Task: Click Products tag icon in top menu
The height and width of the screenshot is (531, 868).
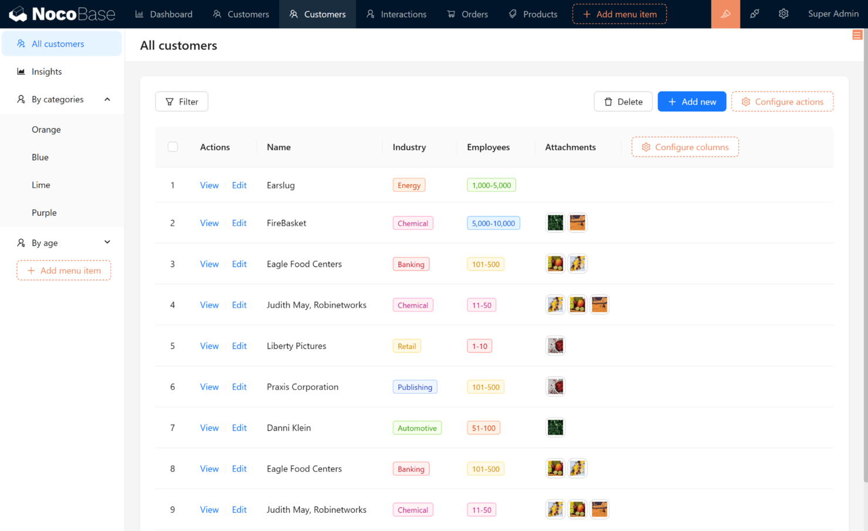Action: (x=513, y=14)
